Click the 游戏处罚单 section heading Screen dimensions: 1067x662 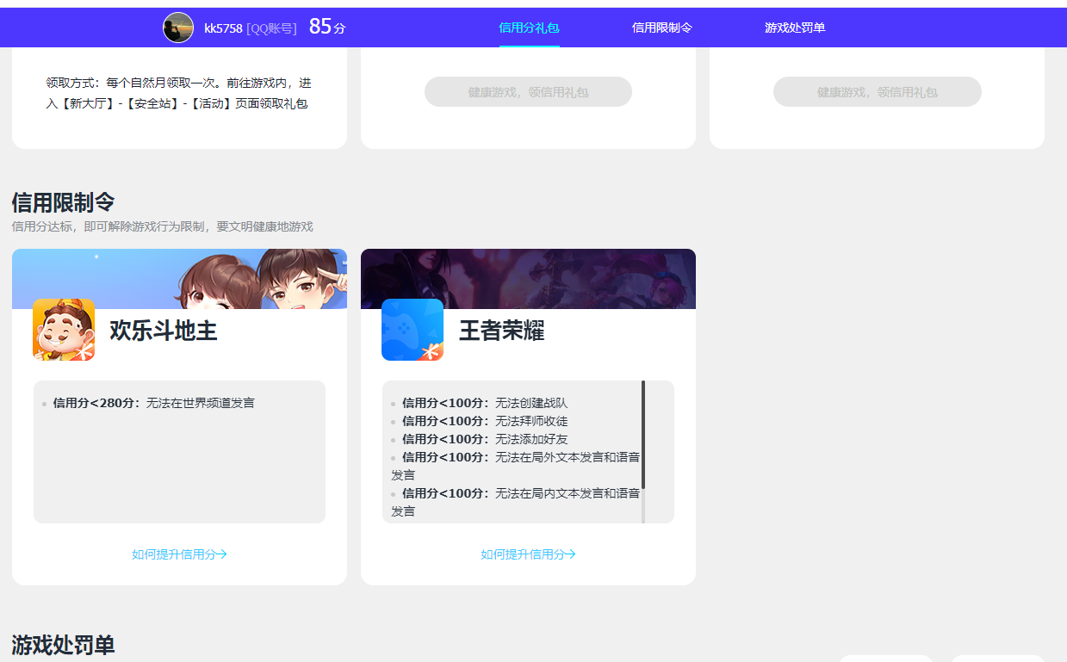click(x=63, y=646)
